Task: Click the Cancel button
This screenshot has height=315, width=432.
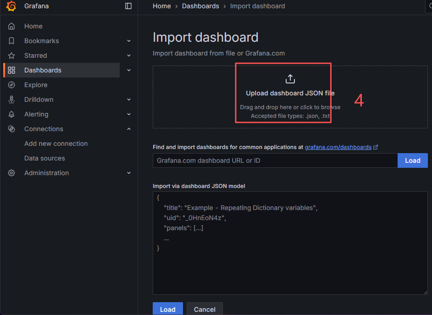Action: (x=205, y=309)
